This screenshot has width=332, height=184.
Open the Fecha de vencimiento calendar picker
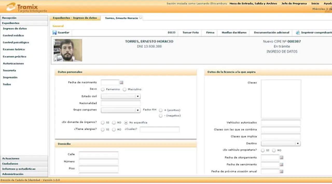point(282,164)
